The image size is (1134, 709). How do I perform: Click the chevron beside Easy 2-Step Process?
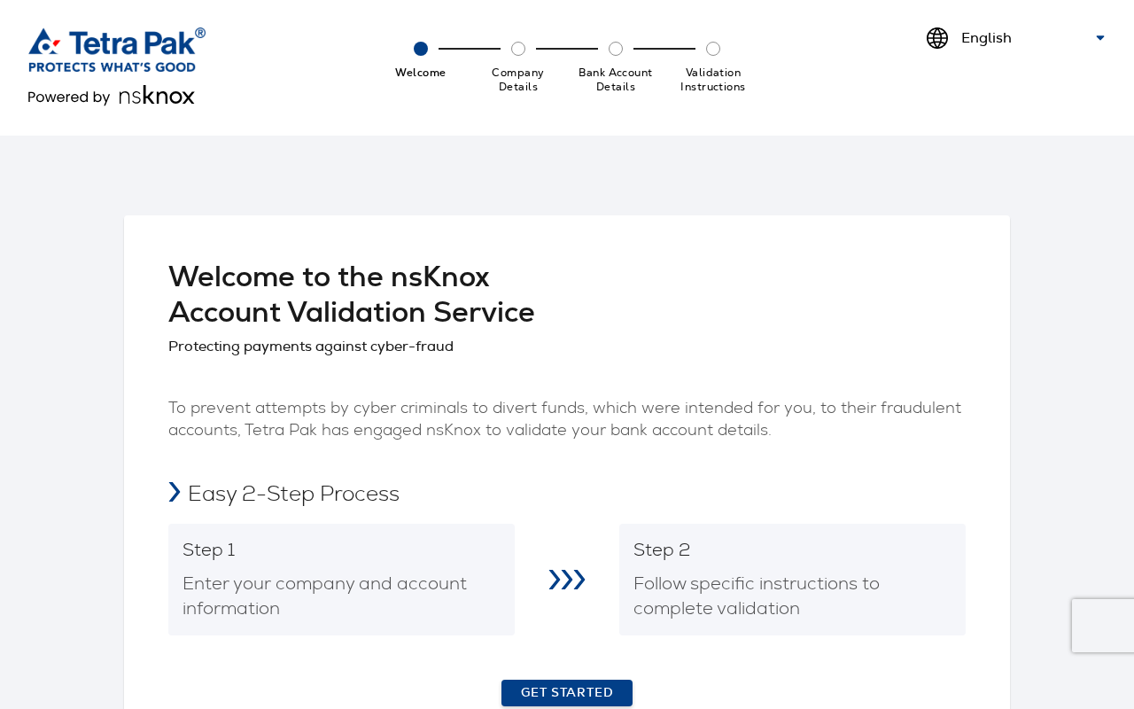(175, 492)
